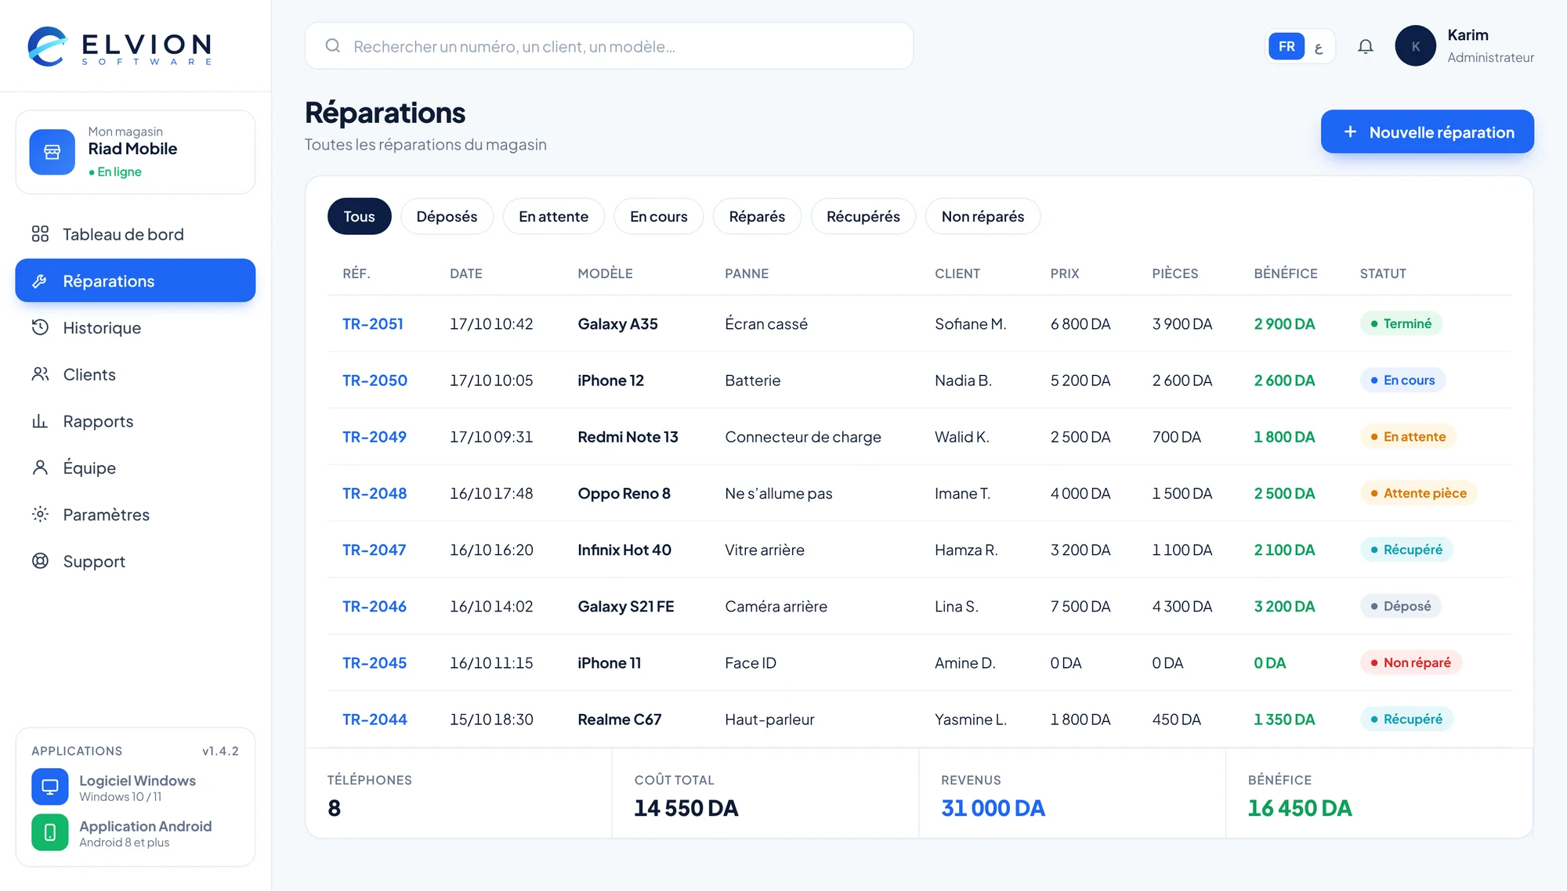
Task: Show En attente repairs
Action: [553, 216]
